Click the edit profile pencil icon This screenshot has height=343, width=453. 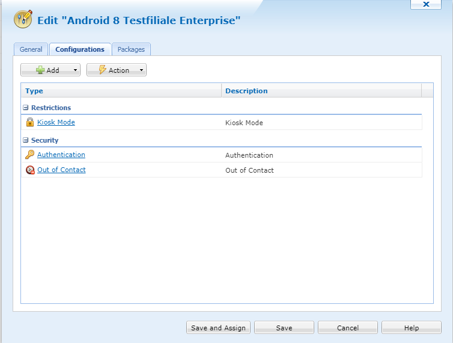point(23,20)
